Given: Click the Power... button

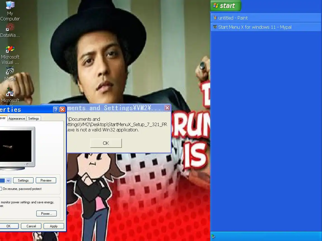Looking at the screenshot, I should tap(46, 214).
